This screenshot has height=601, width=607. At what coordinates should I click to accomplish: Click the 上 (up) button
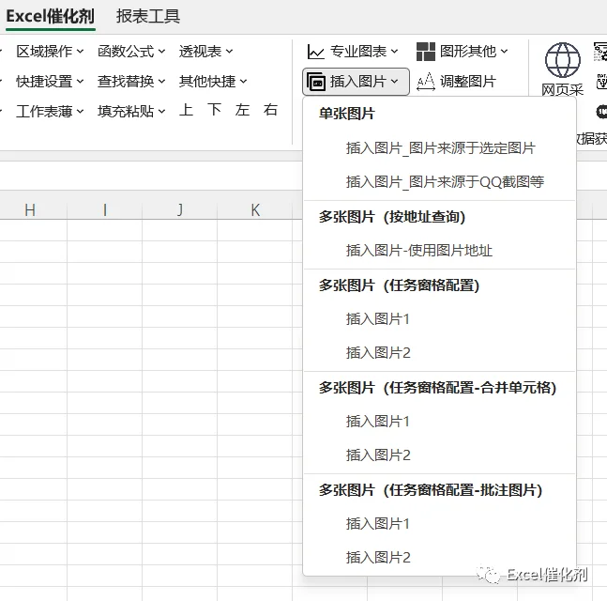coord(186,110)
